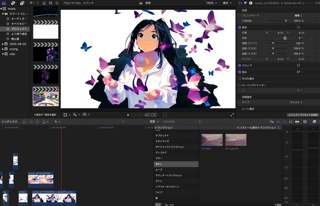The image size is (320, 206).
Task: Play the viewer clip
Action: coord(128,115)
